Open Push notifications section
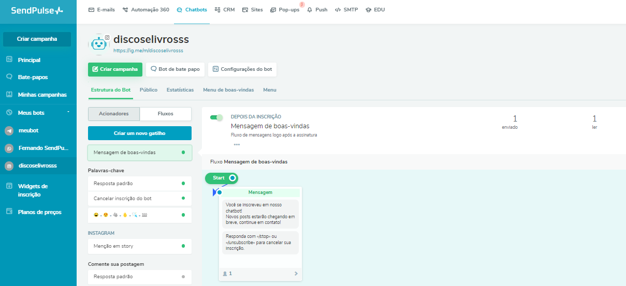Screen dimensions: 626x286 pyautogui.click(x=317, y=10)
